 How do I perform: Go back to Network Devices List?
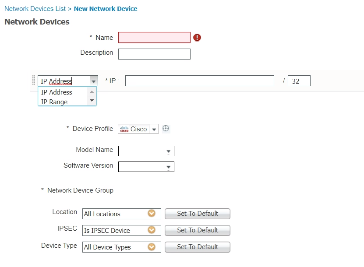[35, 9]
